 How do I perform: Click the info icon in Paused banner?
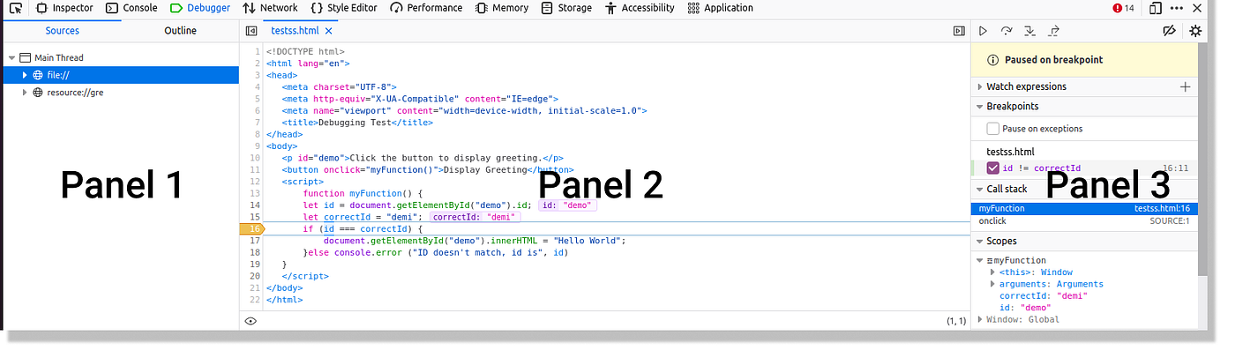[993, 60]
